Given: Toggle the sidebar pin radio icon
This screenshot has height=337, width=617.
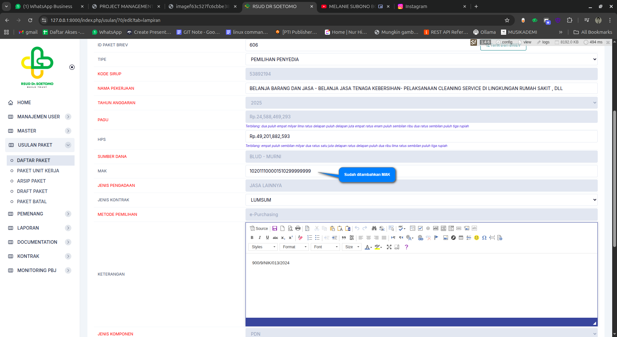Looking at the screenshot, I should pos(72,67).
